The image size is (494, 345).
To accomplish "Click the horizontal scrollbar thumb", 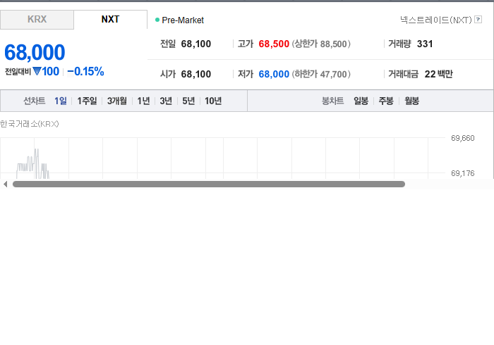I will 209,184.
